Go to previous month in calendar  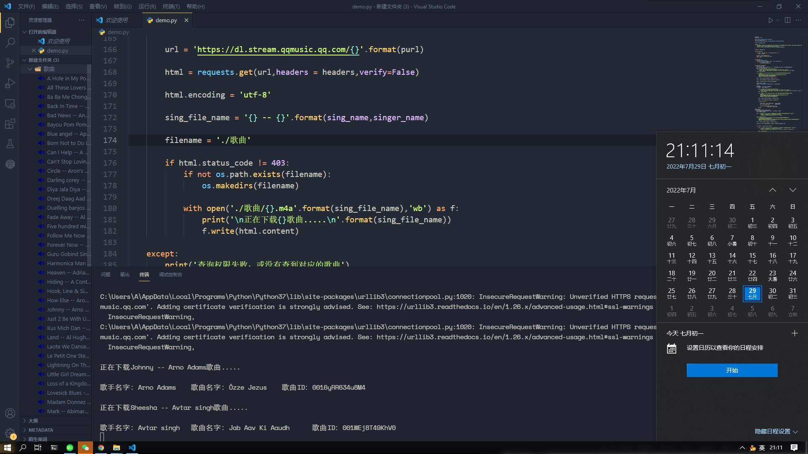pos(773,190)
